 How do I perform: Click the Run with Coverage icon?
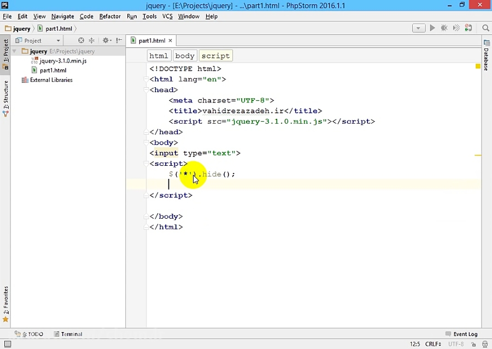tap(456, 28)
